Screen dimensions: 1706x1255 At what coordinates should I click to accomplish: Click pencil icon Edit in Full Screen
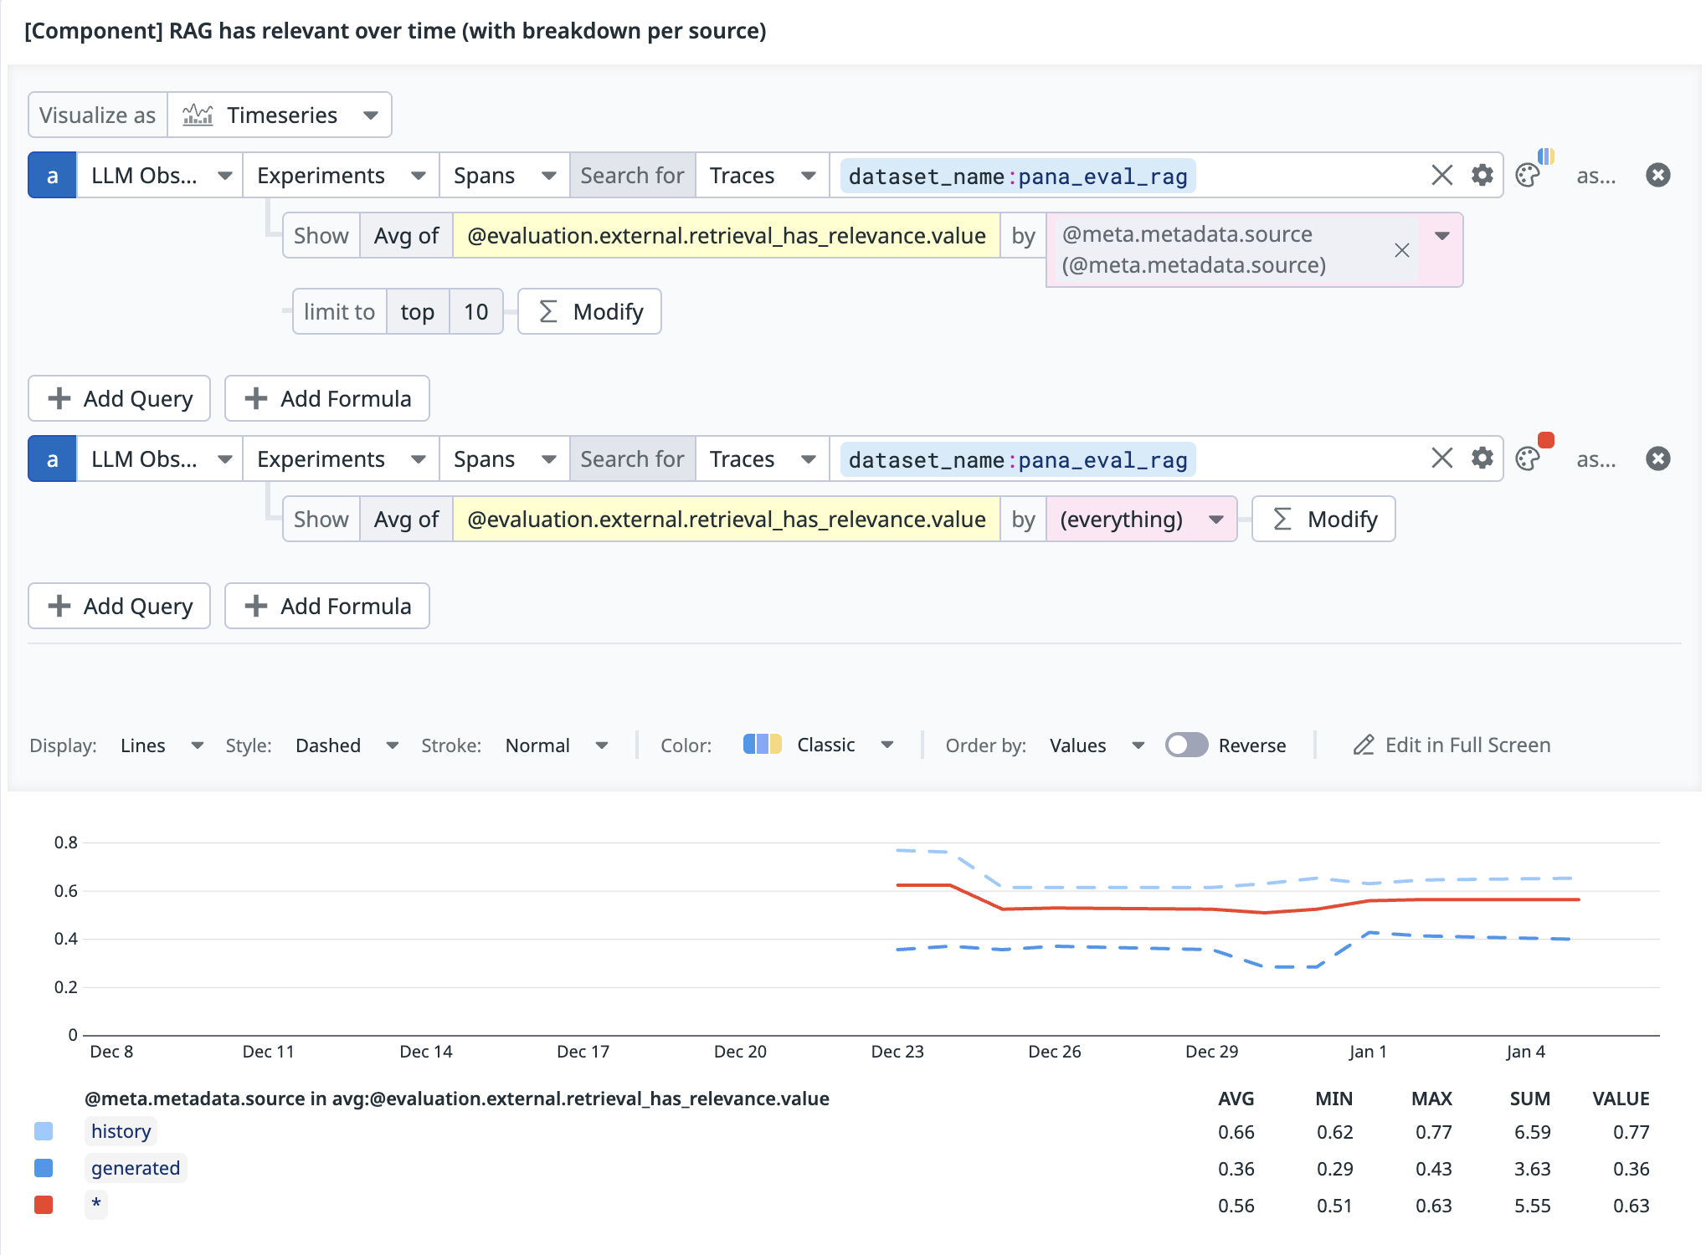click(1364, 745)
